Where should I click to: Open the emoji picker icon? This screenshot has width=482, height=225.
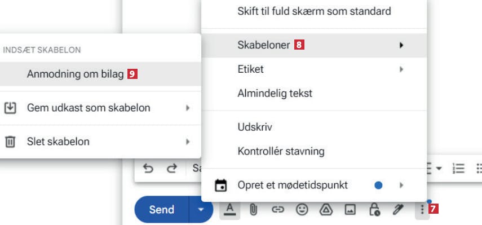[302, 210]
